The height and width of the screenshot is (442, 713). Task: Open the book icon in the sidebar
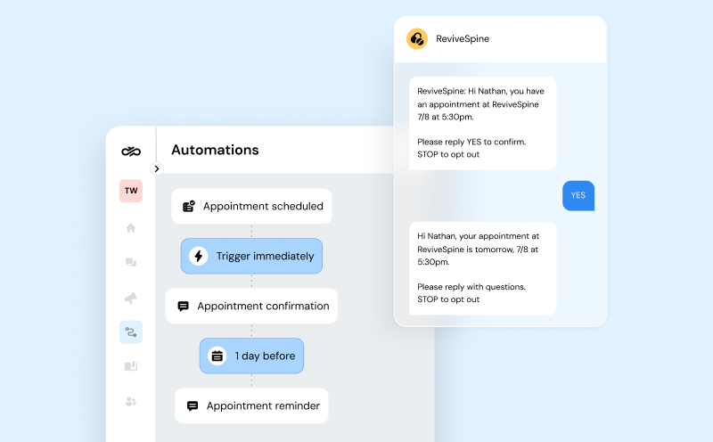click(x=131, y=366)
